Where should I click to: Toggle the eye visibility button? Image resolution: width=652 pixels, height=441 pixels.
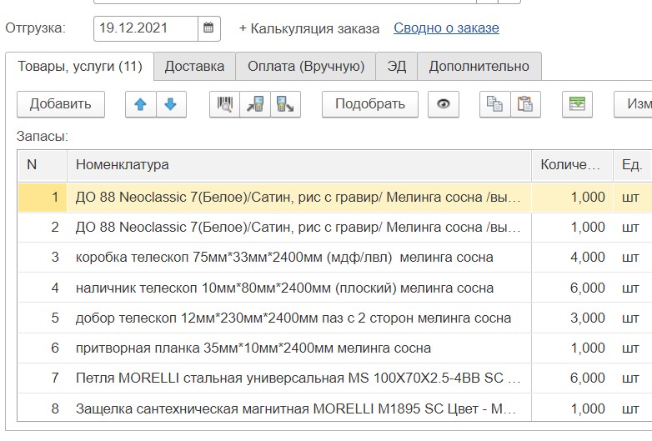click(x=444, y=104)
